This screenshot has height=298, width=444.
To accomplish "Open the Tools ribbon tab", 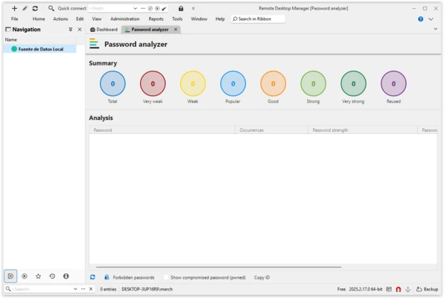I will coord(177,19).
